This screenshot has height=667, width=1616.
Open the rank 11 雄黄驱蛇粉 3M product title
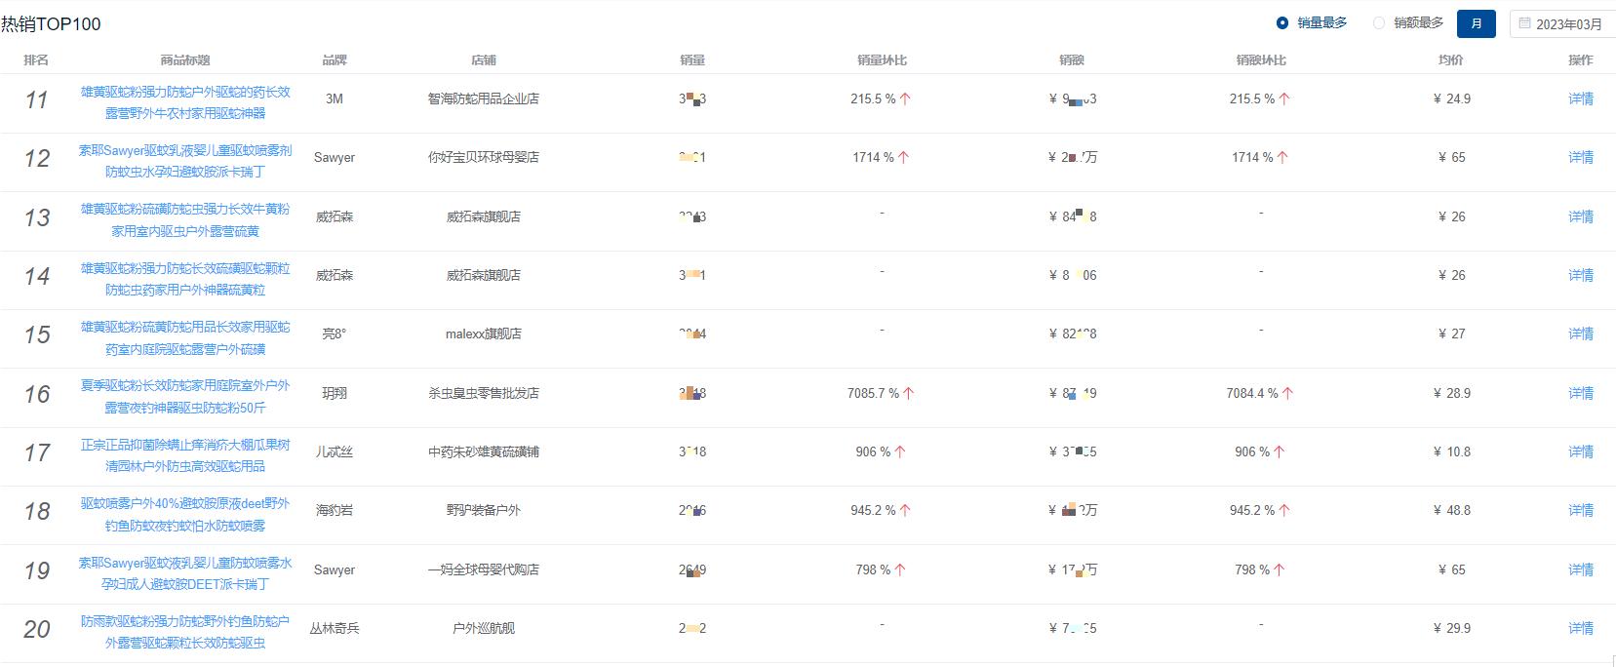pos(185,102)
